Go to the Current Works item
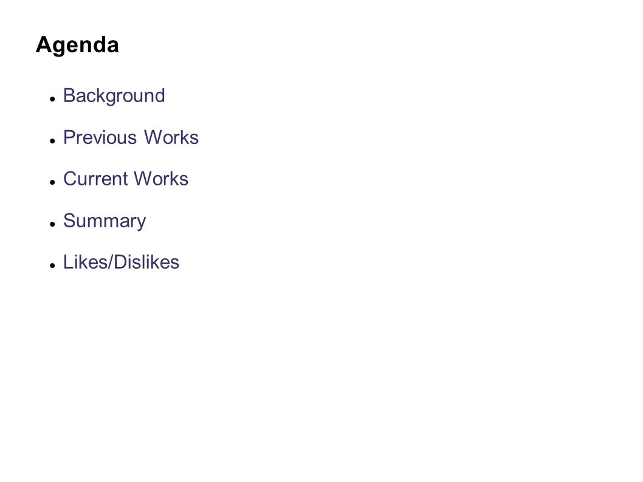 [x=125, y=179]
